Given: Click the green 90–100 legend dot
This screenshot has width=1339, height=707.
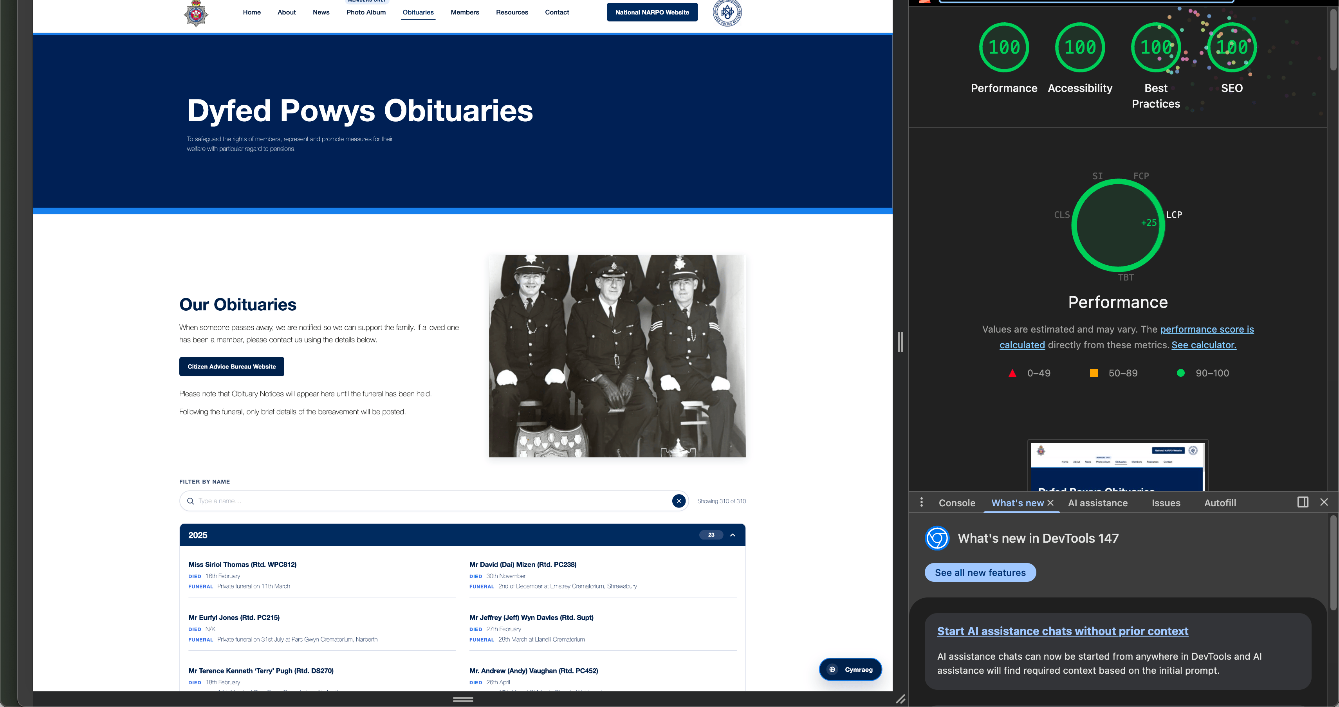Looking at the screenshot, I should pyautogui.click(x=1180, y=373).
